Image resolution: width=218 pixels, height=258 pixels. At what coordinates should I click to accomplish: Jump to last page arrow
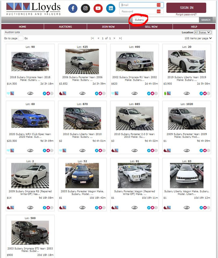(120, 38)
